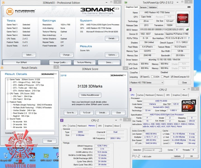Toggle the PhysX checkbox in GPU-Z
This screenshot has width=201, height=168.
[x=162, y=77]
